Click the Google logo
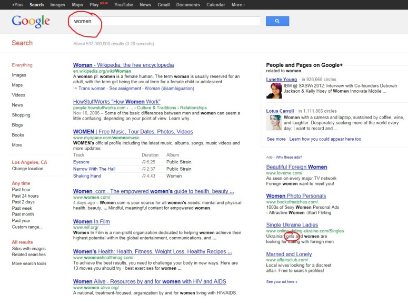Viewport: 408px width, 303px height. coord(31,22)
